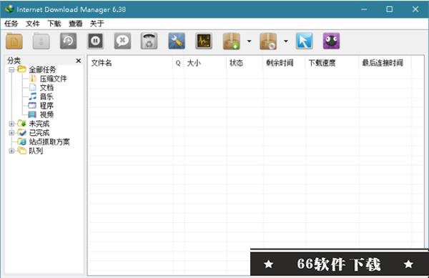
Task: Click the blue cursor grabber icon
Action: click(x=305, y=41)
